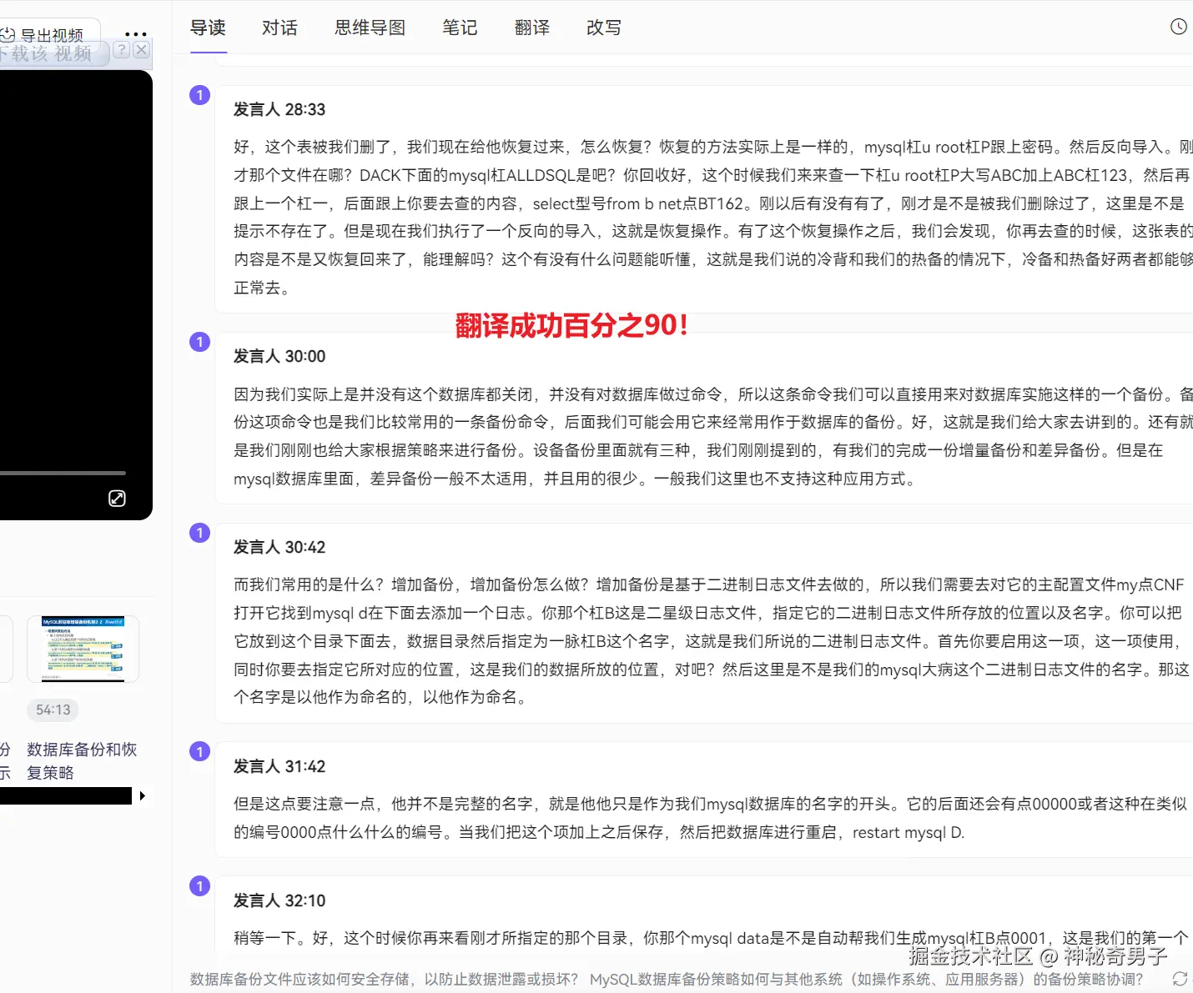Click the clock history icon
The height and width of the screenshot is (993, 1193).
(1178, 27)
